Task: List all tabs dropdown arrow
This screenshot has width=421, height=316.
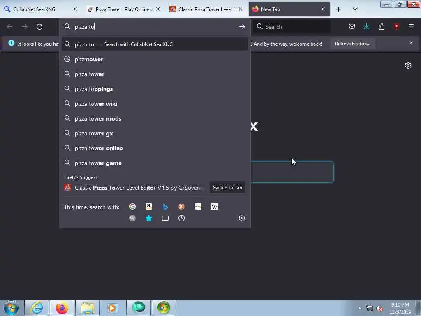Action: pyautogui.click(x=355, y=9)
